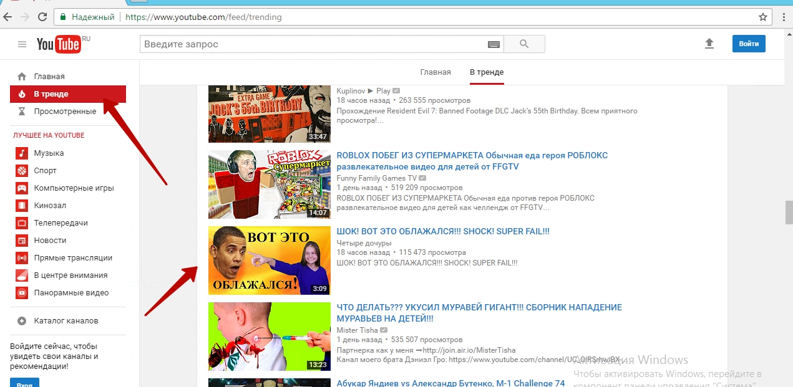Open the hamburger guide menu
The image size is (793, 387).
pos(22,44)
